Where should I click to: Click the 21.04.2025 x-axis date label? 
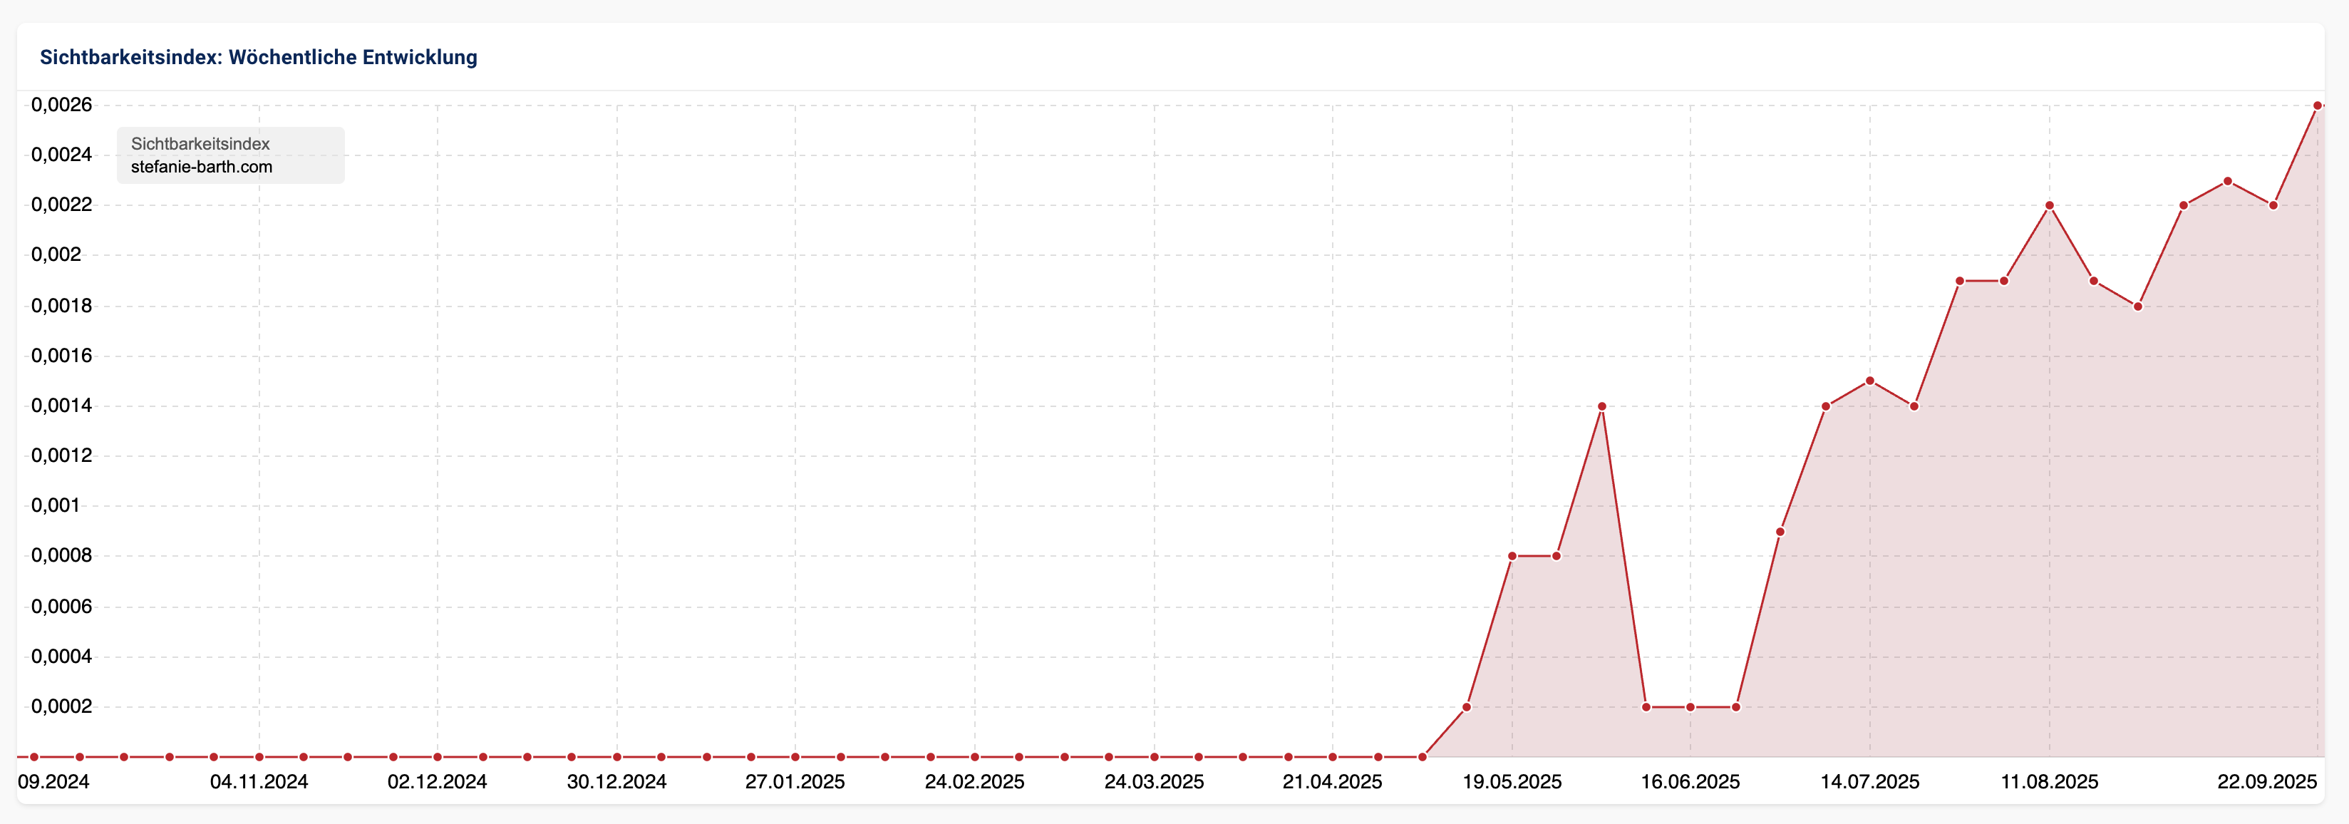click(1331, 782)
